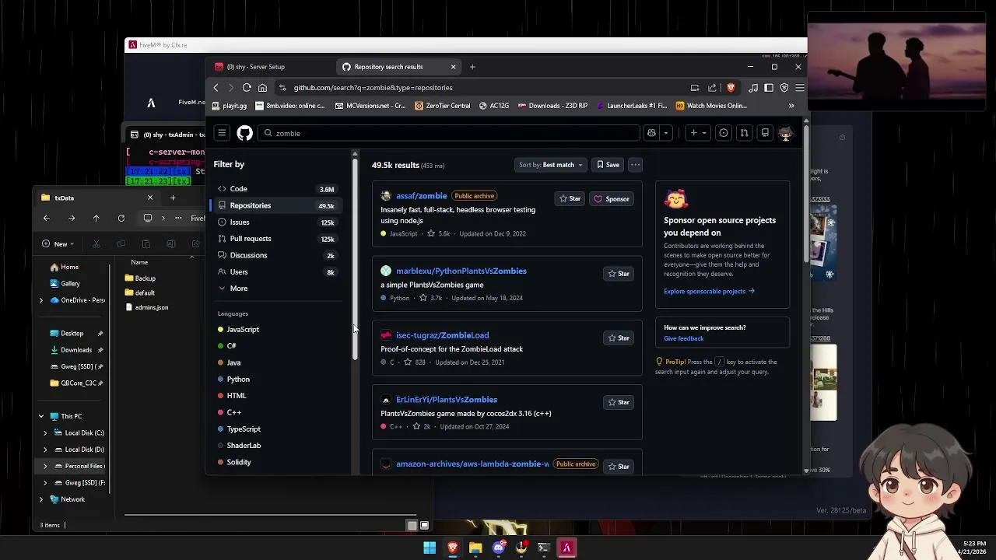Open ErLinErYi/PlantsVsZombies repository
Viewport: 996px width, 560px height.
pos(447,400)
